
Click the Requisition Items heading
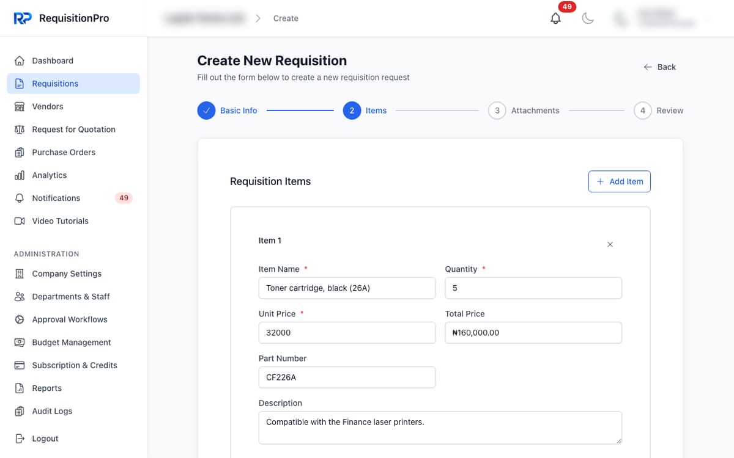tap(270, 181)
